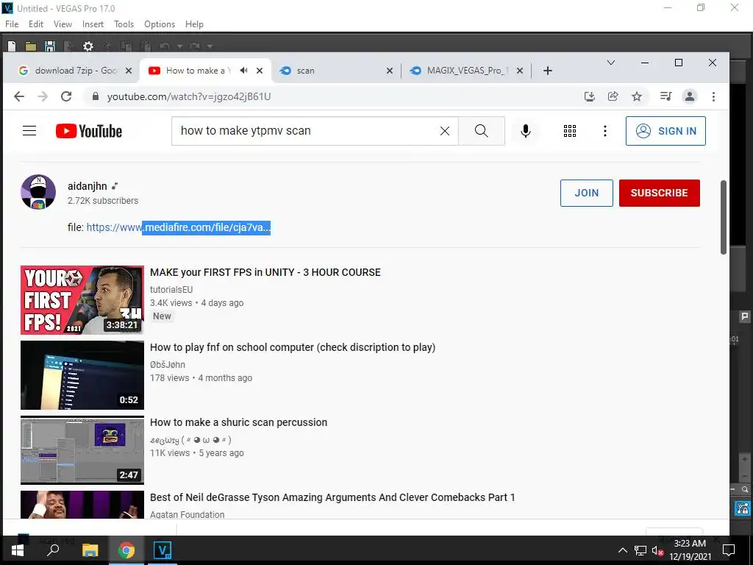753x565 pixels.
Task: Open Chrome's three-dot customize menu
Action: 713,96
